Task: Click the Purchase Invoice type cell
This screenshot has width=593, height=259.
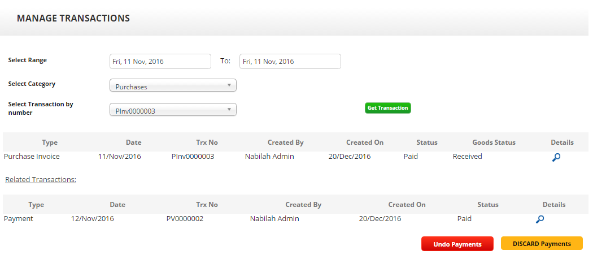Action: pyautogui.click(x=32, y=157)
